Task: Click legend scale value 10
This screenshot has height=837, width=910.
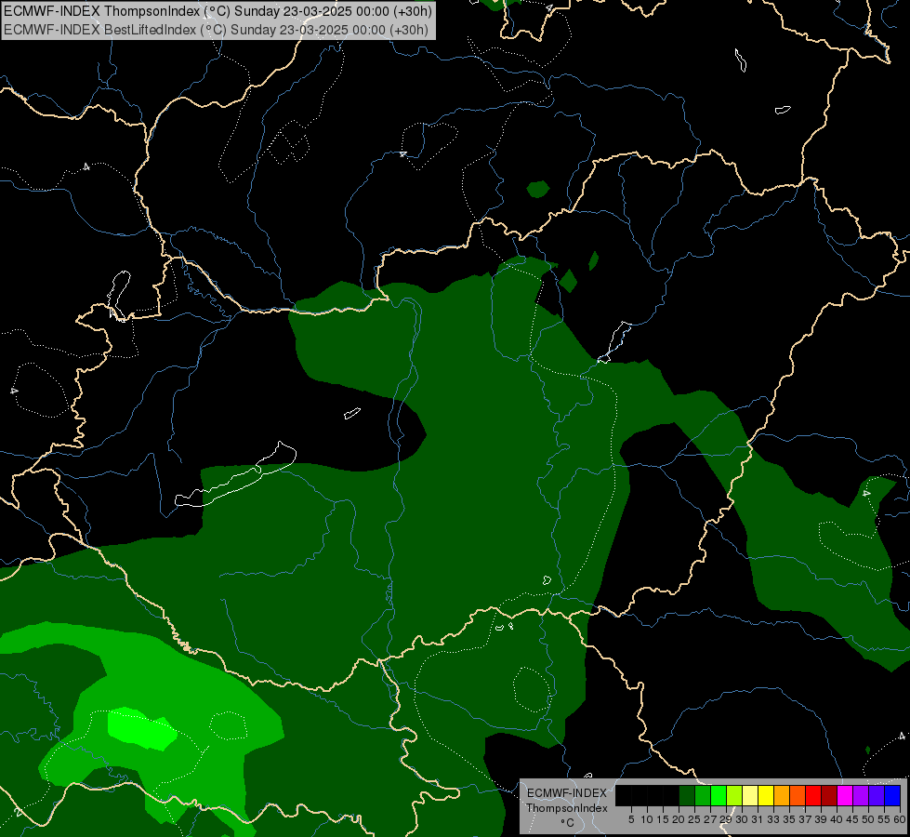Action: tap(647, 819)
